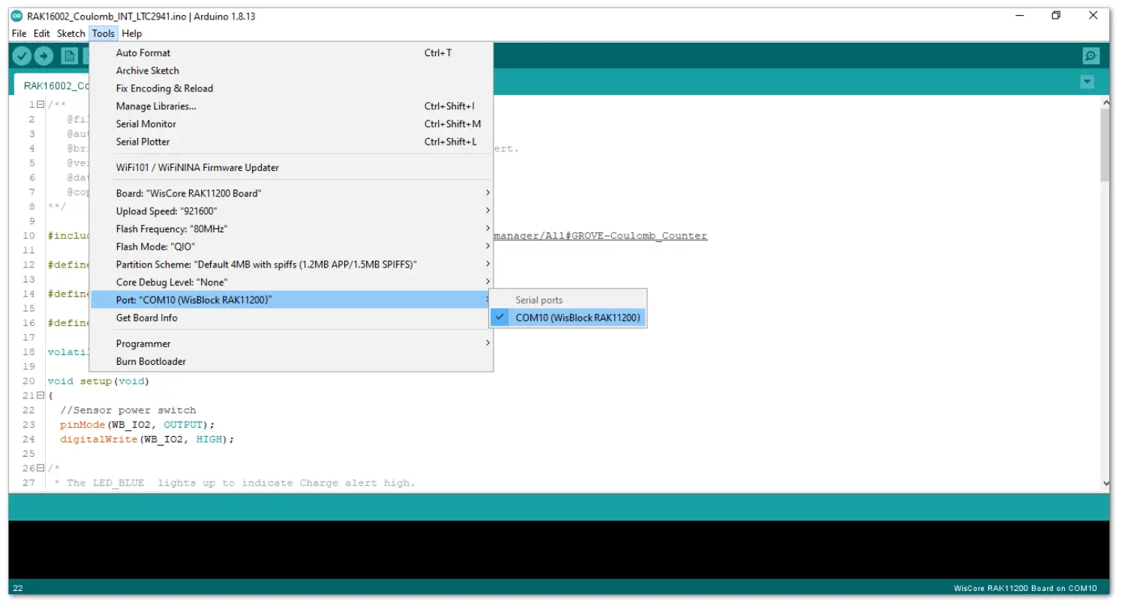Click the vertical scrollbar thumb in the editor
The width and height of the screenshot is (1122, 603).
(x=1104, y=145)
